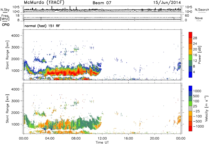Viewport: 209px width, 144px height.
Task: Pick the light green 12–16 dB power colorbar segment
Action: (190, 58)
